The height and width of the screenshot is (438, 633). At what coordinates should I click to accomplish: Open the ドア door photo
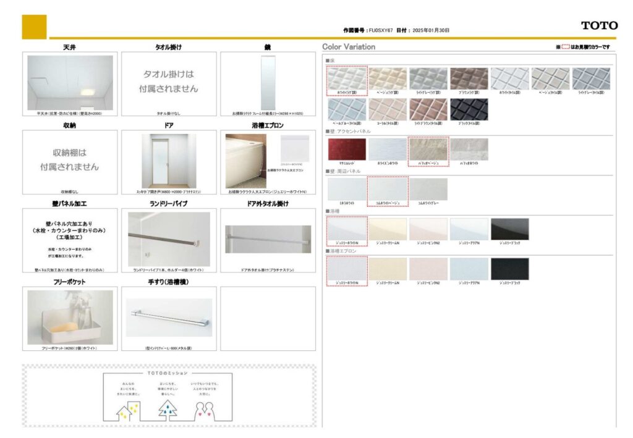[x=169, y=161]
